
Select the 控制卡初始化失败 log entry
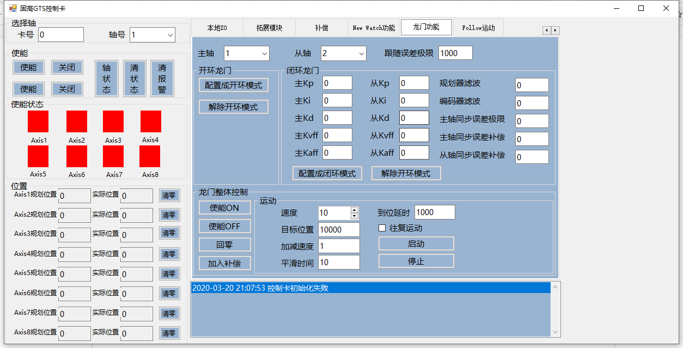(x=371, y=288)
